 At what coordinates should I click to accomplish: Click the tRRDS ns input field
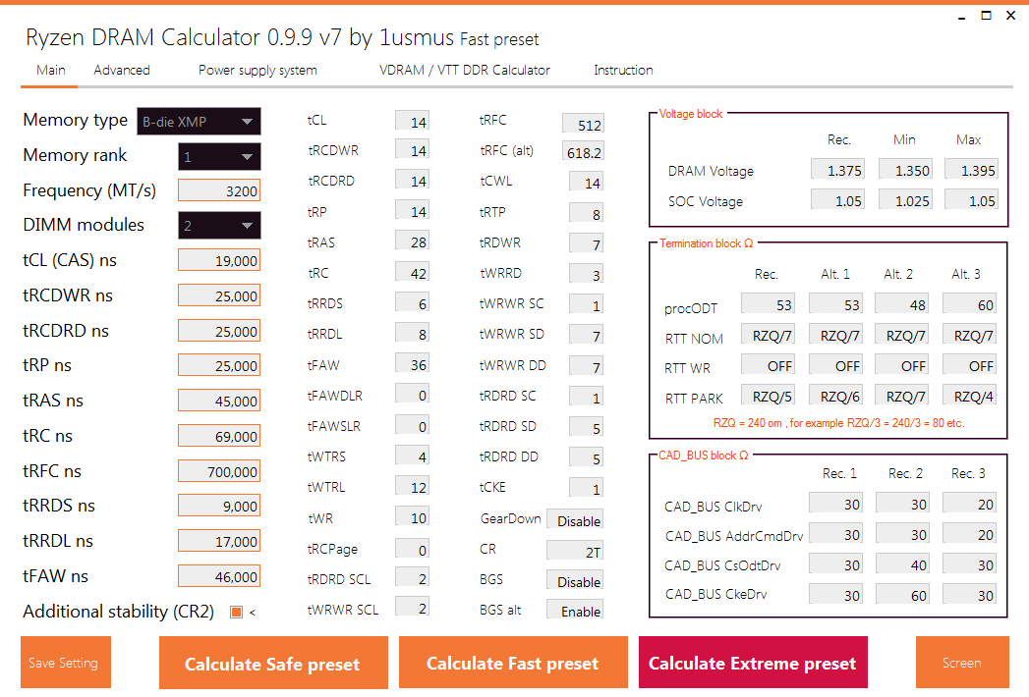tap(219, 507)
